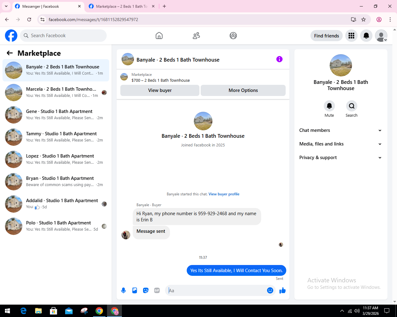Image resolution: width=397 pixels, height=317 pixels.
Task: Open the volume control in system tray
Action: (357, 311)
